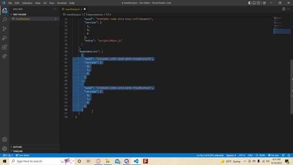
Task: Open the Run menu
Action: tap(52, 3)
